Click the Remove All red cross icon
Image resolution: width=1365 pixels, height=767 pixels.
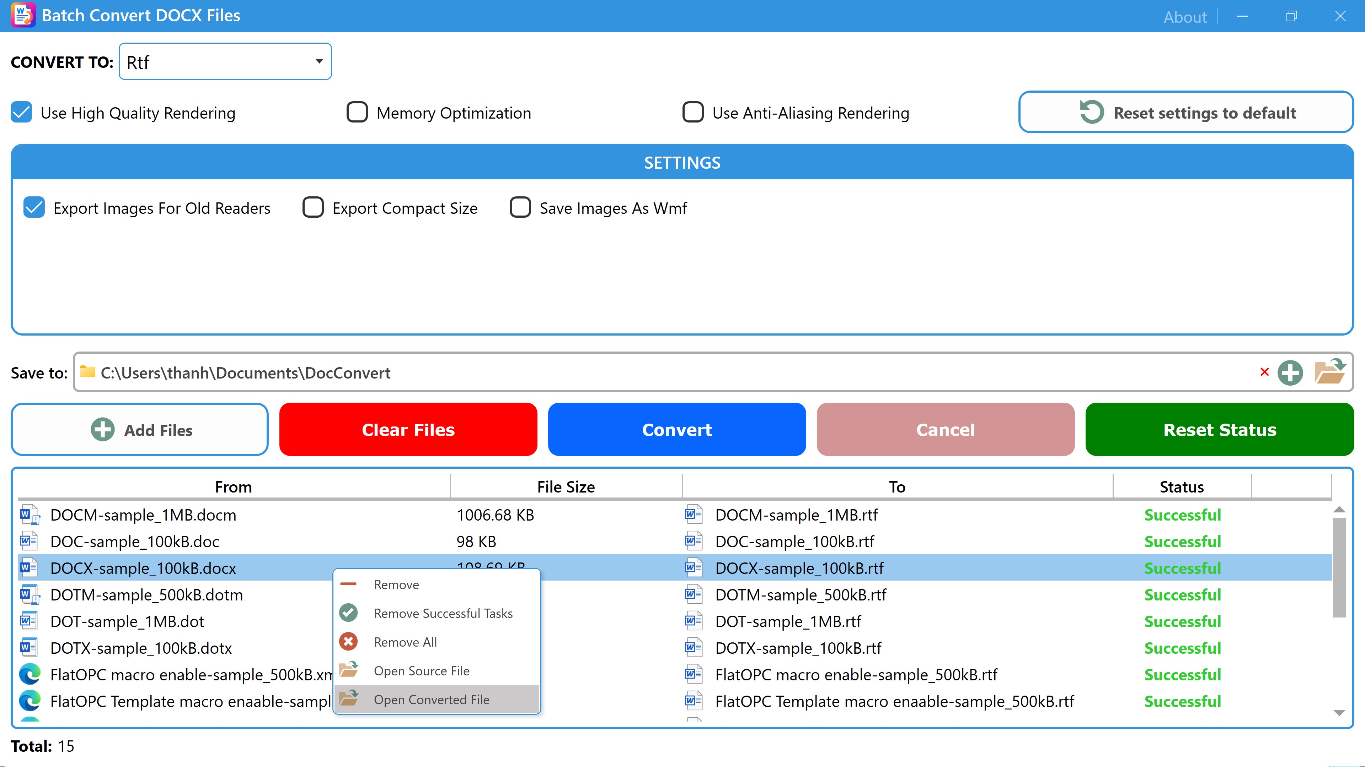click(349, 642)
